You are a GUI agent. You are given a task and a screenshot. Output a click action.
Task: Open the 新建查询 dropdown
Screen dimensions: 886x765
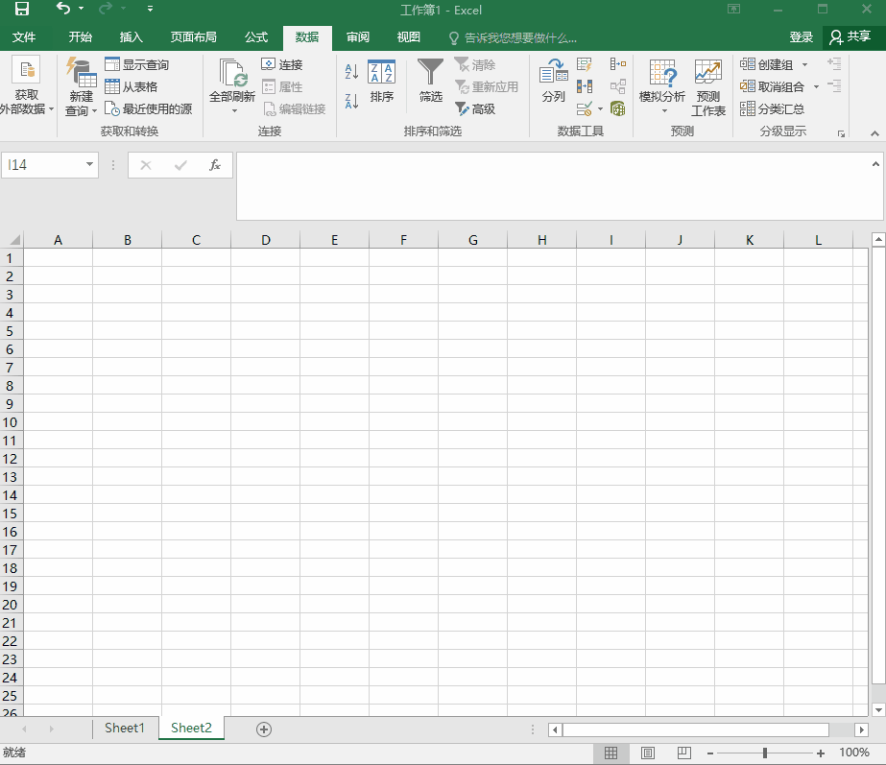[81, 85]
